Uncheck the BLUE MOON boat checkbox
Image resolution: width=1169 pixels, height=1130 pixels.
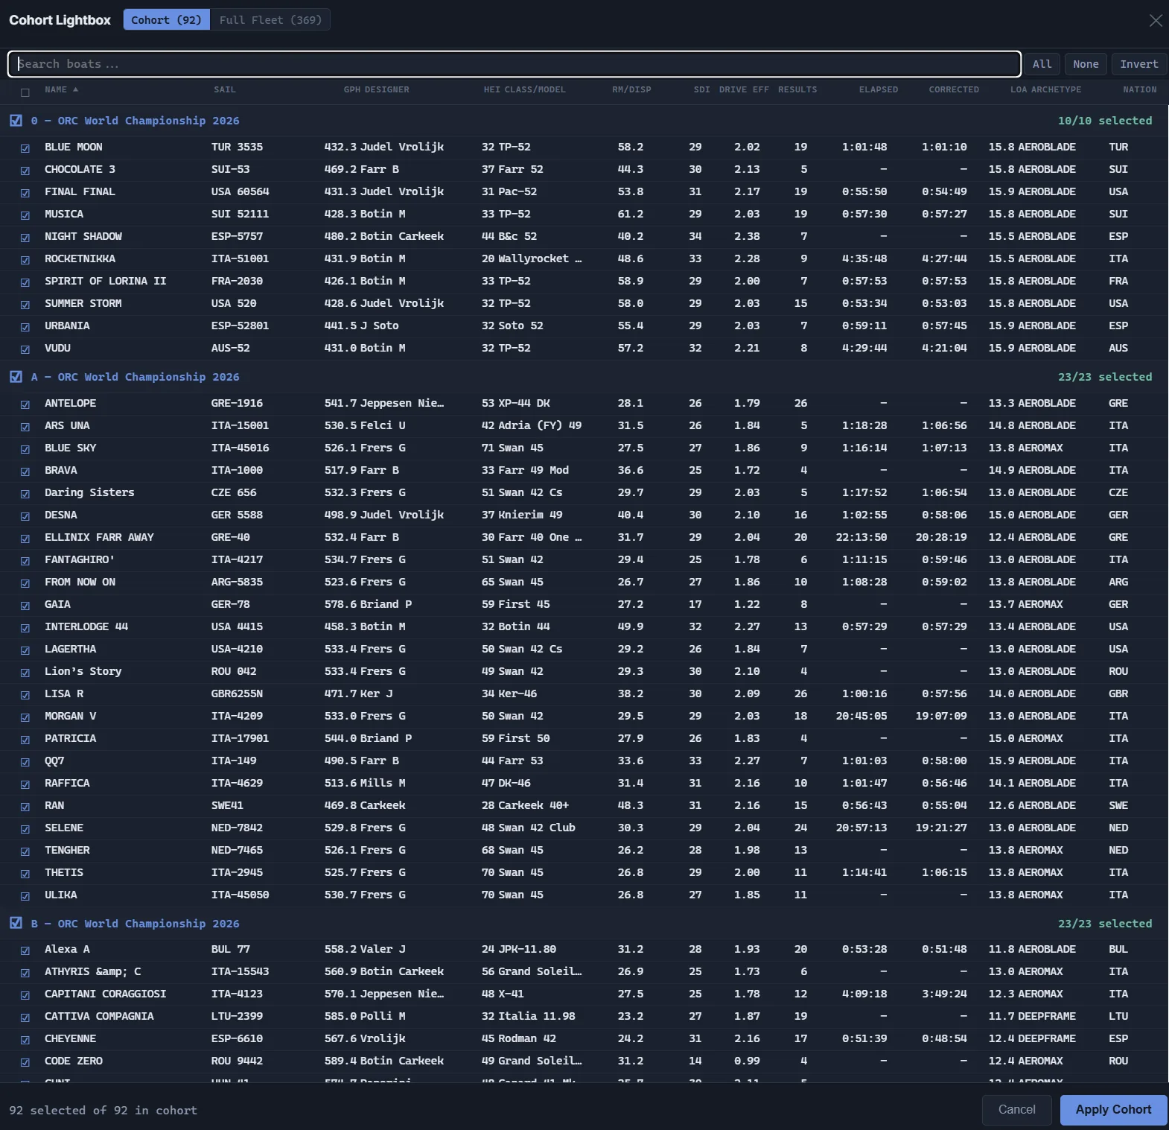click(x=25, y=148)
